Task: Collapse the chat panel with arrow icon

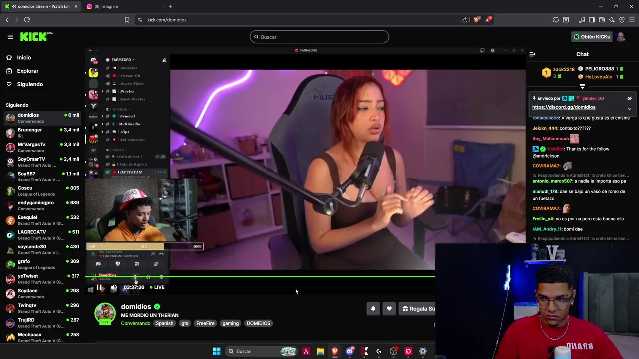Action: tap(532, 54)
